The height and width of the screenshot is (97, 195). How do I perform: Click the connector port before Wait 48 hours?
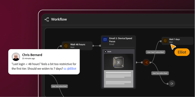pyautogui.click(x=61, y=46)
